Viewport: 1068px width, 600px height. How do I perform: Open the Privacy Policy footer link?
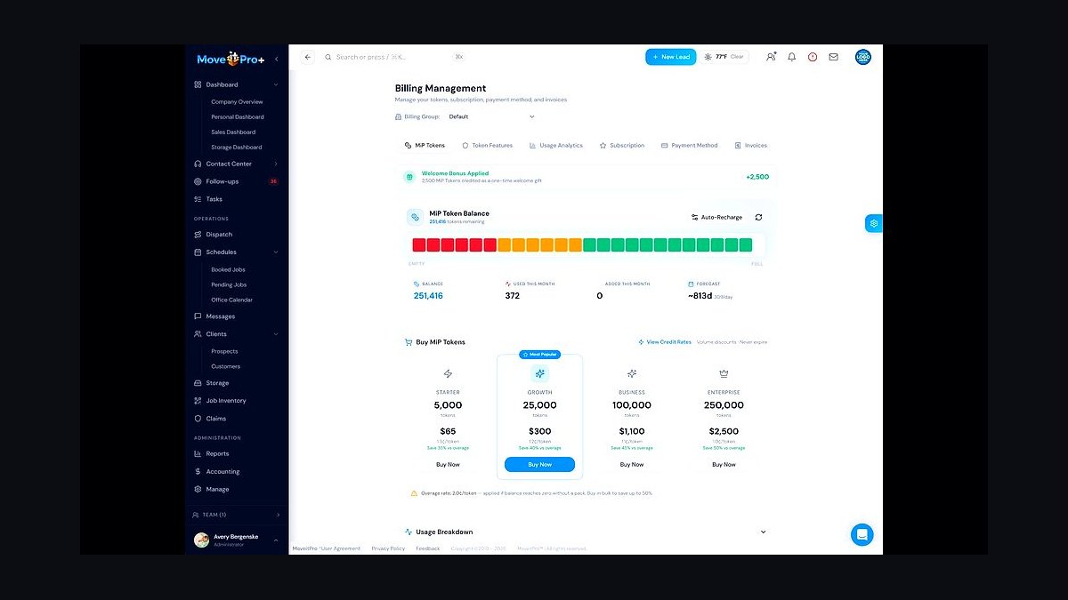[x=388, y=548]
